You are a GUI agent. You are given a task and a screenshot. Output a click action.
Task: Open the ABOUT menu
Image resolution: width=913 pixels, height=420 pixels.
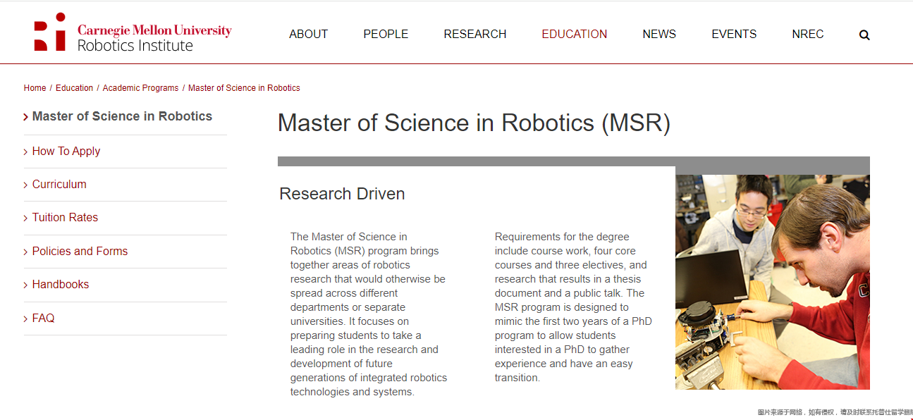click(x=308, y=34)
